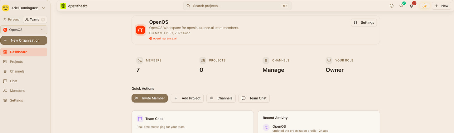Click the Your Role shield icon

[329, 60]
